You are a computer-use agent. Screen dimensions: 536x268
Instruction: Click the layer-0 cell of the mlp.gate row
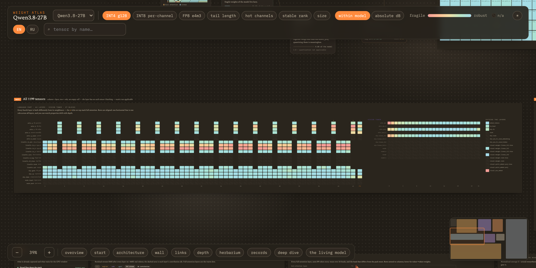(x=45, y=171)
